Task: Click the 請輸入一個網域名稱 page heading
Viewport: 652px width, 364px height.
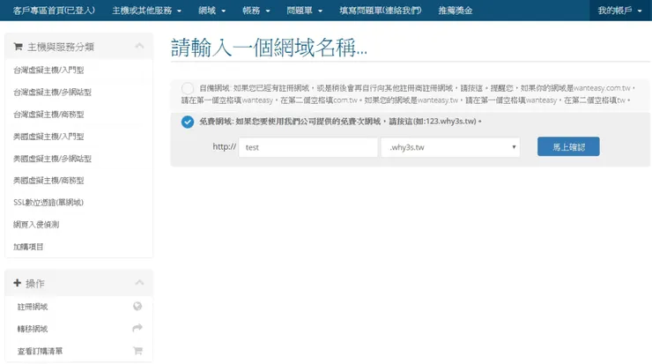Action: click(x=269, y=47)
